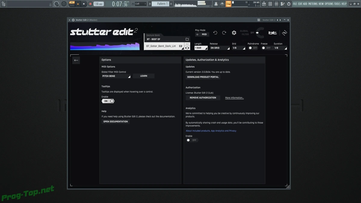This screenshot has width=361, height=203.
Task: Click the hexagonal dice randomize icon
Action: [x=234, y=33]
